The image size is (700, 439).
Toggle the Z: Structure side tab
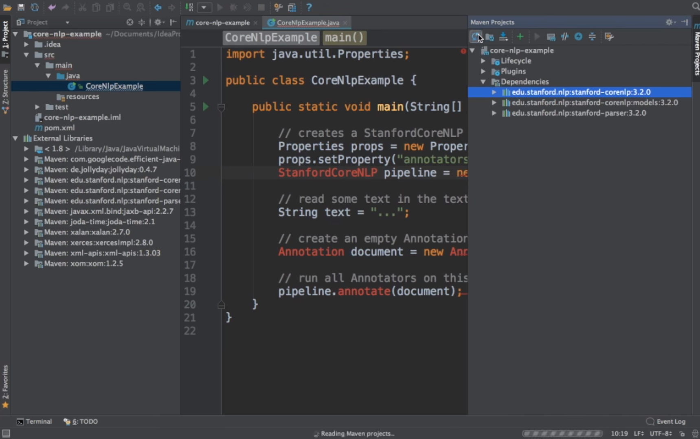pos(5,92)
